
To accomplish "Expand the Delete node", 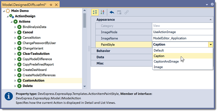I will [x=15, y=86].
